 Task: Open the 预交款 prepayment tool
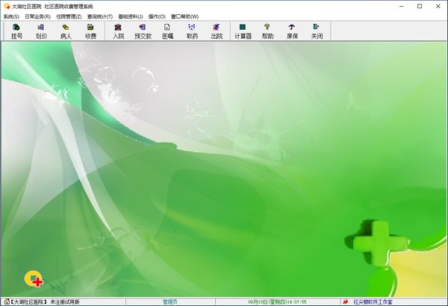pyautogui.click(x=143, y=31)
